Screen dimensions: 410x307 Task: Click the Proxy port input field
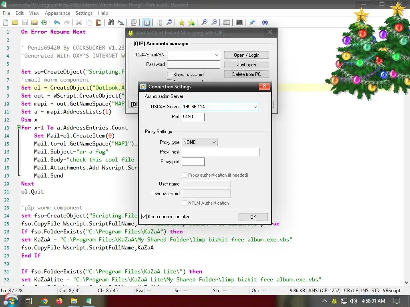pyautogui.click(x=193, y=161)
